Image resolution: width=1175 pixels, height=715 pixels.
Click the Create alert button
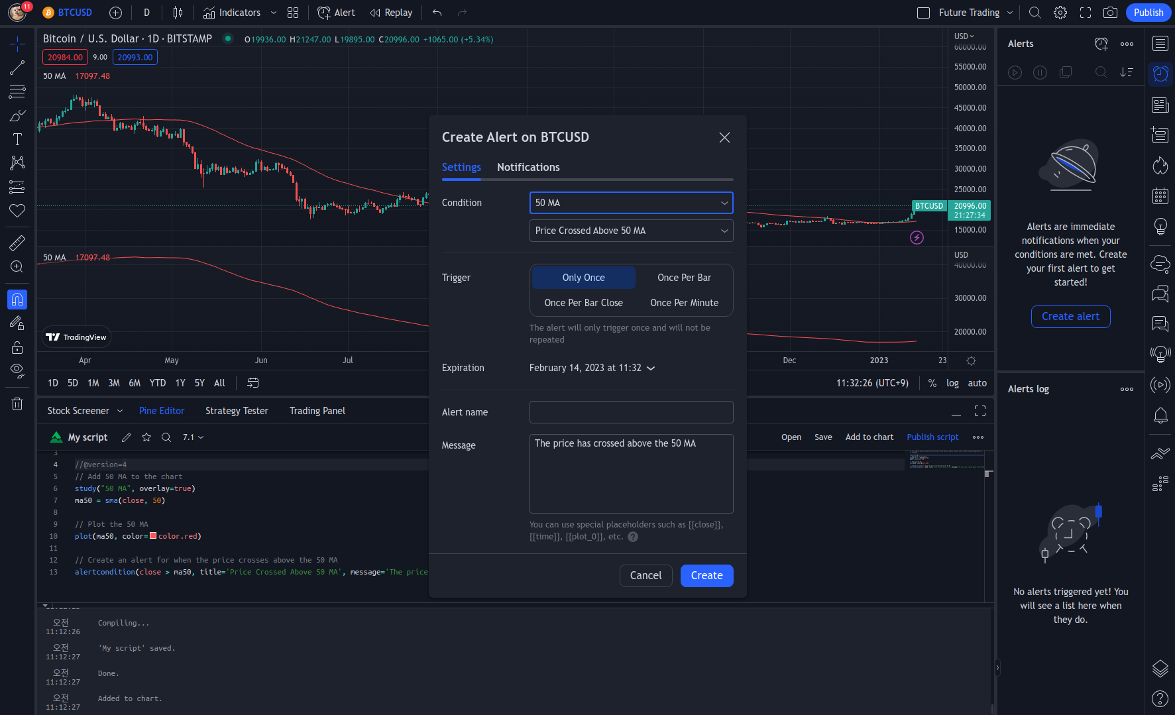pyautogui.click(x=1070, y=317)
